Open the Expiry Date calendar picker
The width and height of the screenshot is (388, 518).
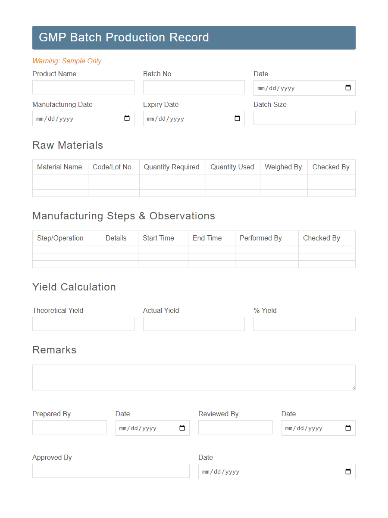point(238,119)
